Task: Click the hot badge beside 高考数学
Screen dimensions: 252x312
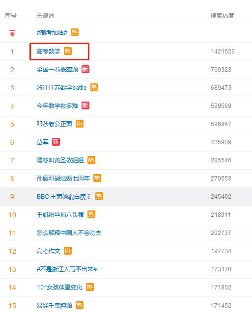Action: click(68, 51)
